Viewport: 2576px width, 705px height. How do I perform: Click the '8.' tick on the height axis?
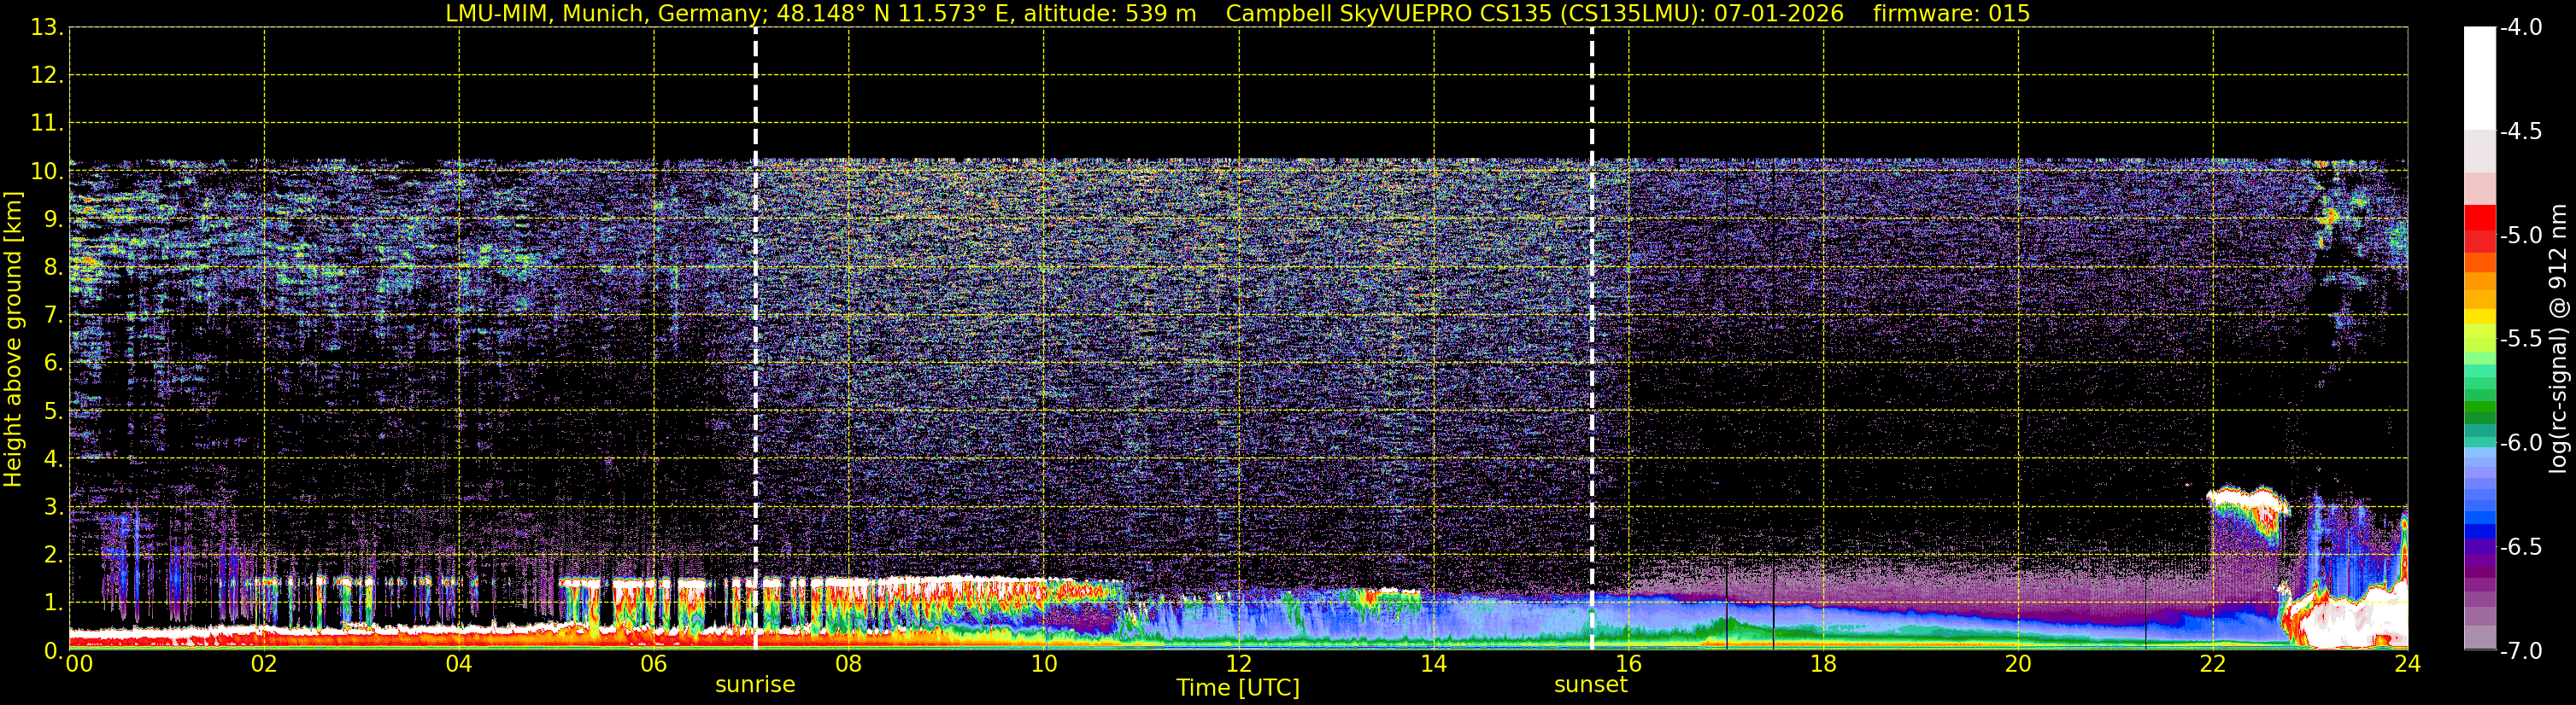[x=53, y=266]
